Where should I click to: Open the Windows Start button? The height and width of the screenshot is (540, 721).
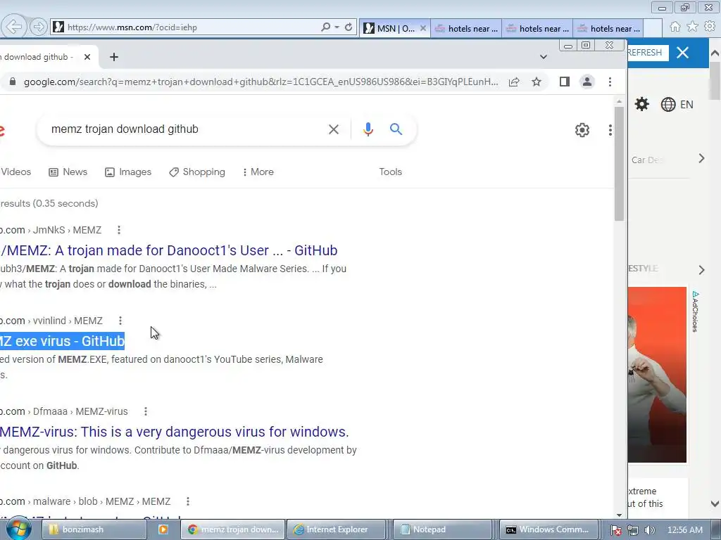(19, 529)
